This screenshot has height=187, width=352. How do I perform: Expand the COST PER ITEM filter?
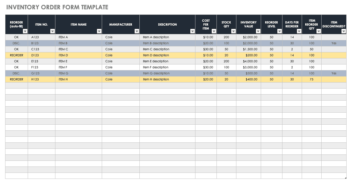[214, 31]
